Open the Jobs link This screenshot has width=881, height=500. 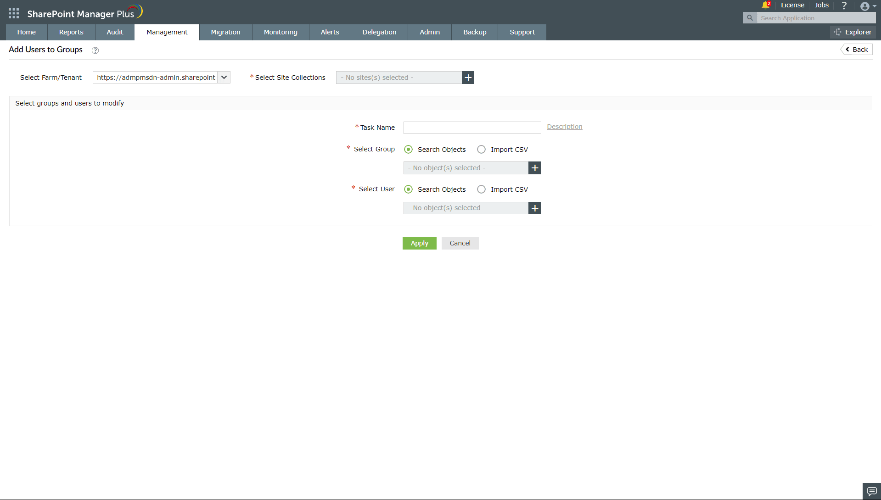[x=822, y=5]
